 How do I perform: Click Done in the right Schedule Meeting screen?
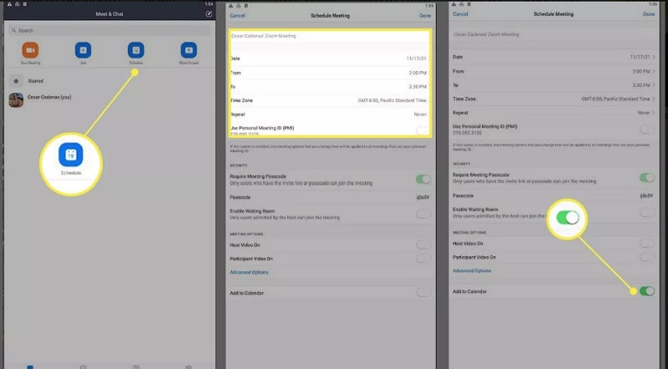[x=649, y=14]
